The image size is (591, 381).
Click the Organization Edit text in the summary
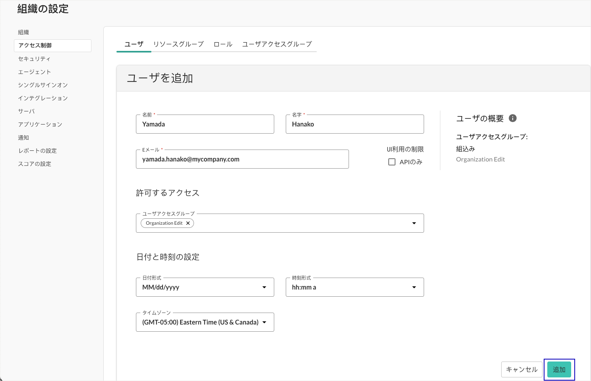481,159
